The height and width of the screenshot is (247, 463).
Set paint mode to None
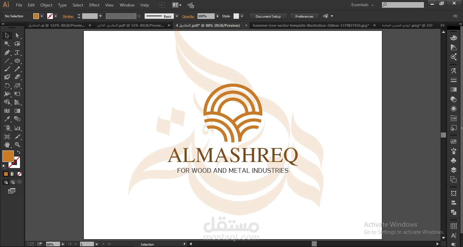[x=20, y=174]
